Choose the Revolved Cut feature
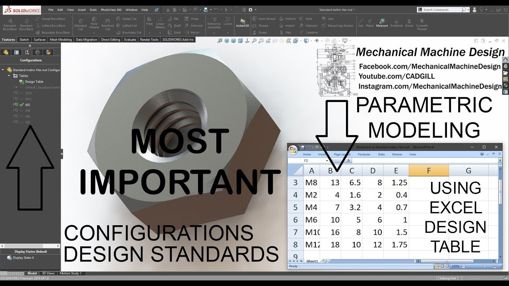Screen dimensions: 509x286 (107, 24)
